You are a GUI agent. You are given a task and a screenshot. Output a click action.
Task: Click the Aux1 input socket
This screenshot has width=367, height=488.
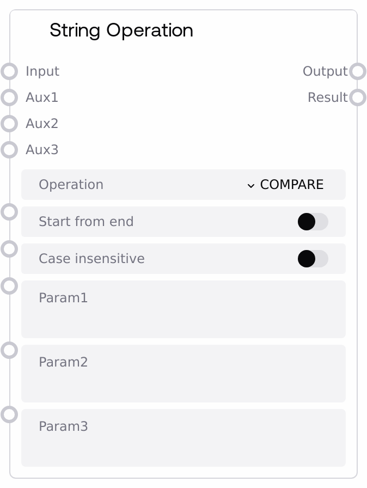[x=9, y=97]
